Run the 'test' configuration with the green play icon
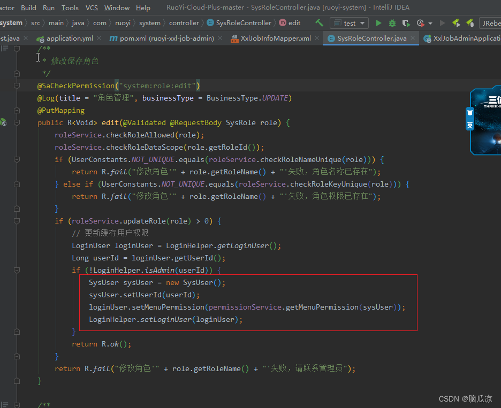Screen dimensions: 501x408 (x=378, y=23)
